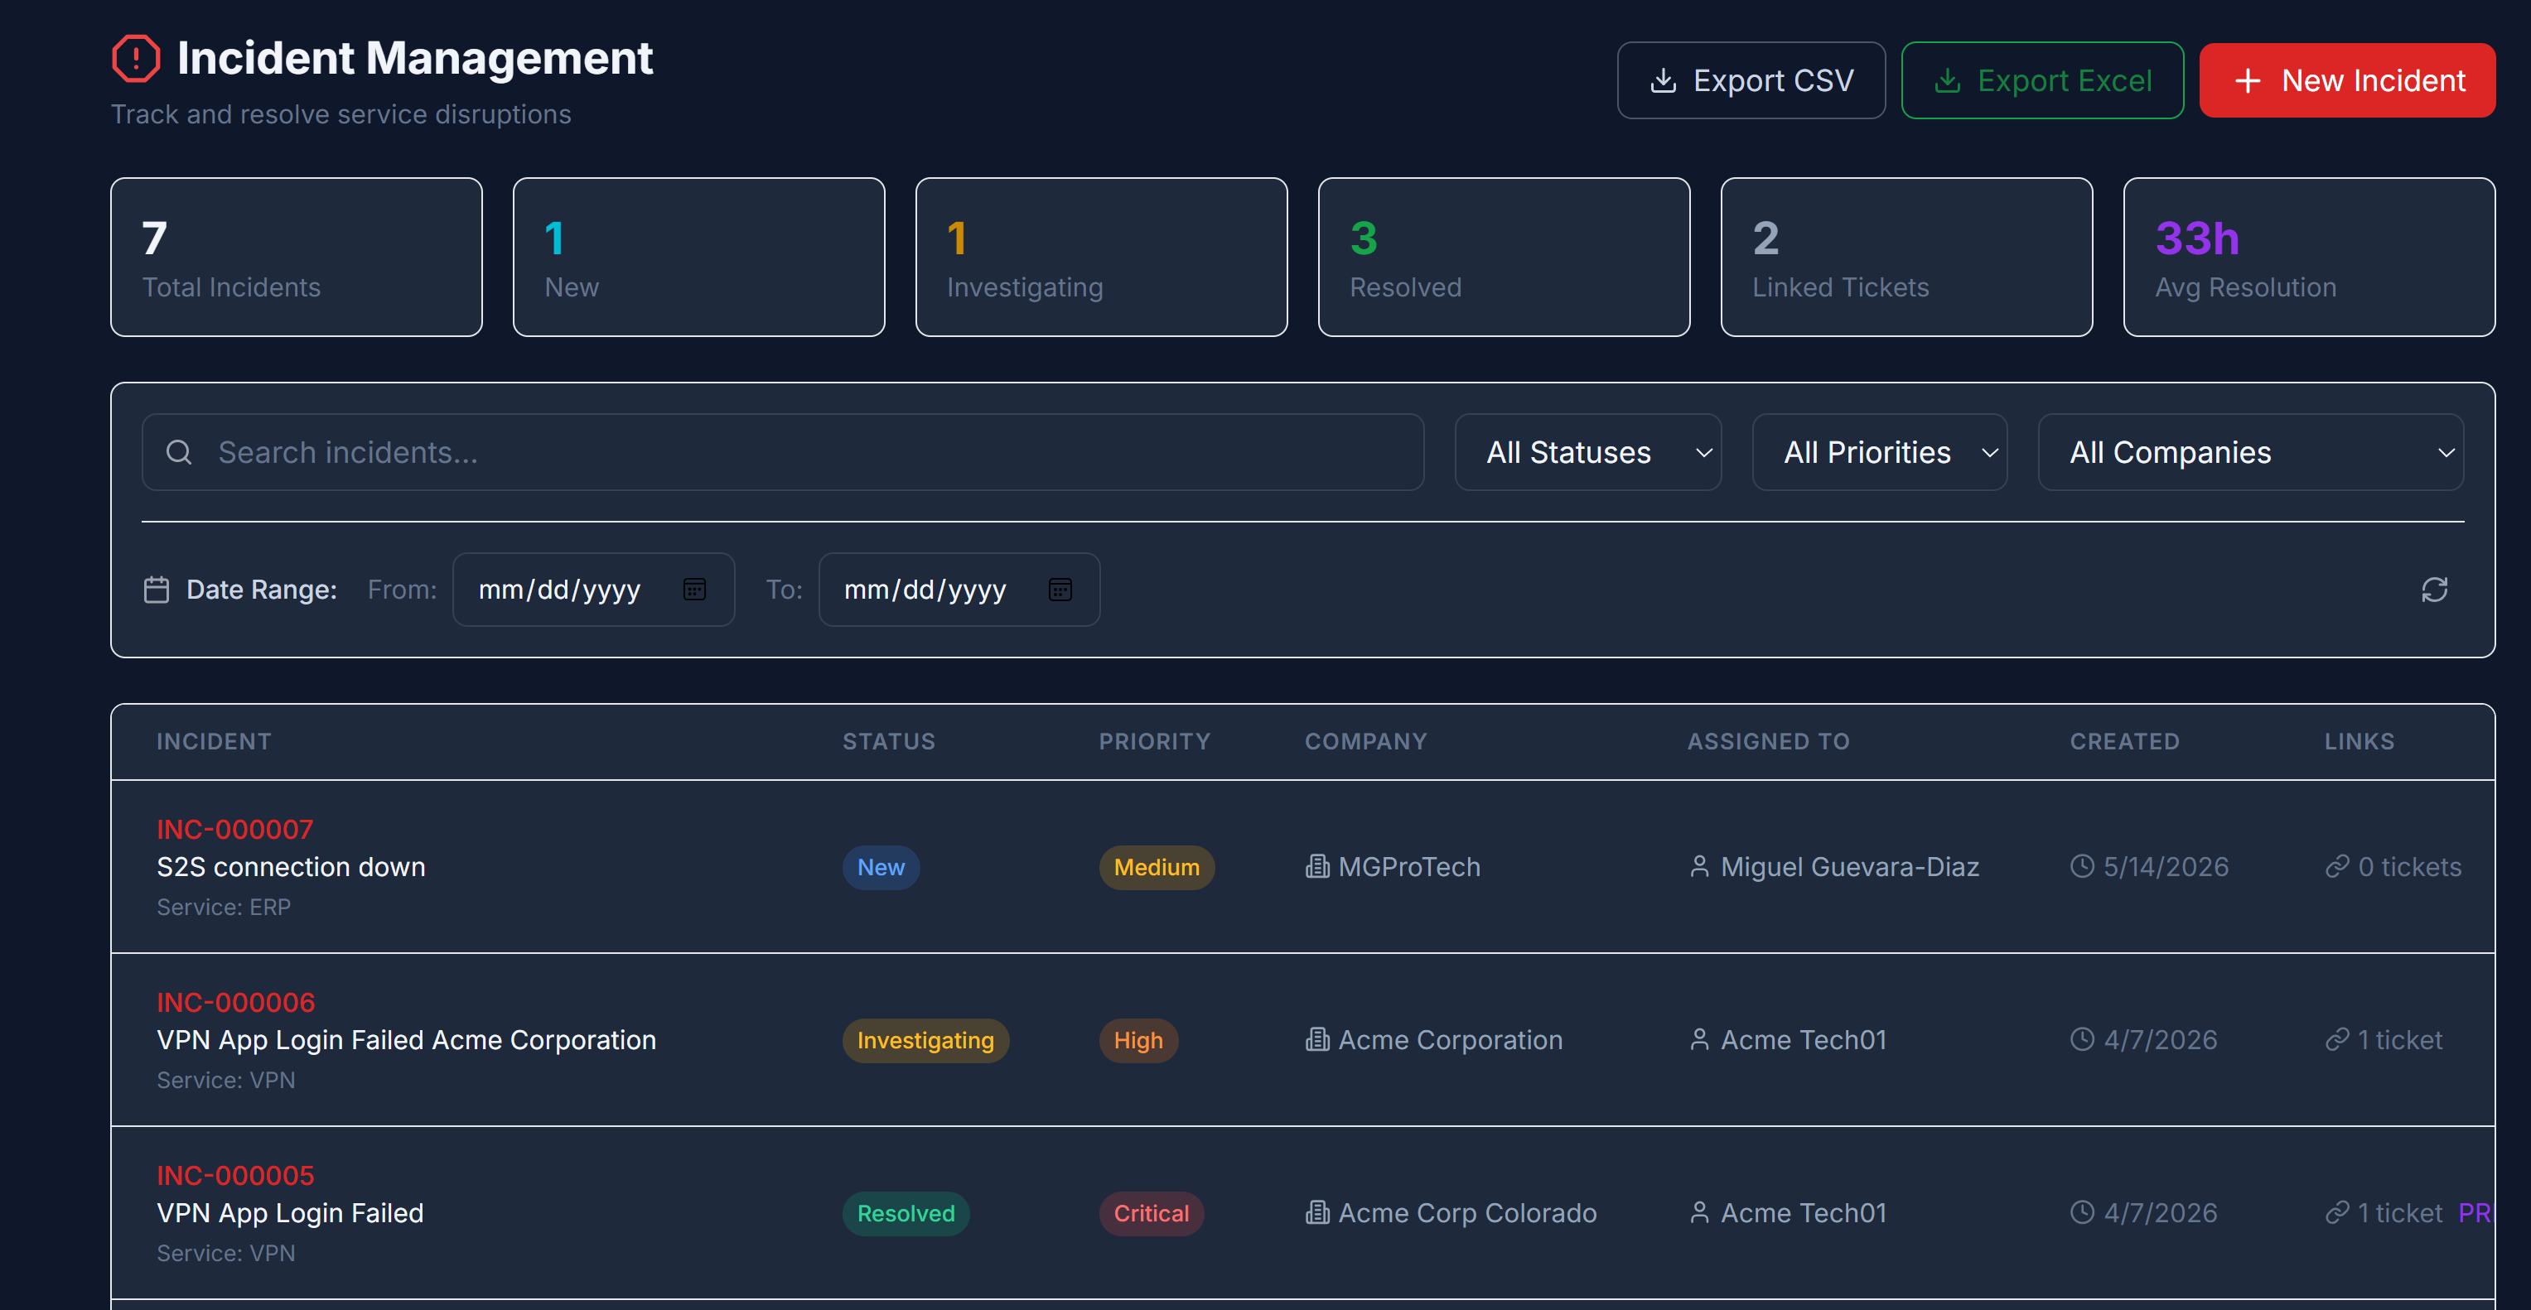Click the building icon beside Acme Corp Colorado
Viewport: 2531px width, 1310px height.
1316,1211
